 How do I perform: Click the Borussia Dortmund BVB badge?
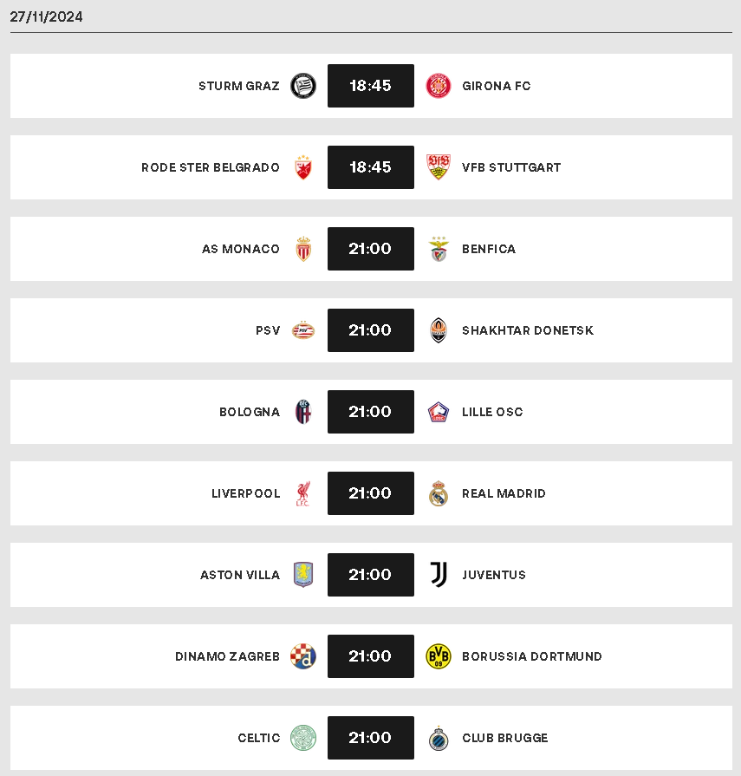439,656
